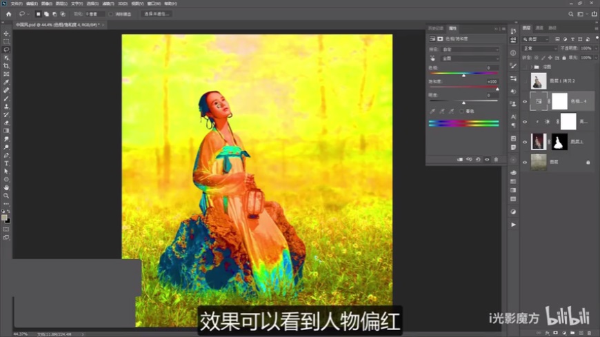Click the Saturation slider handle

coord(497,89)
